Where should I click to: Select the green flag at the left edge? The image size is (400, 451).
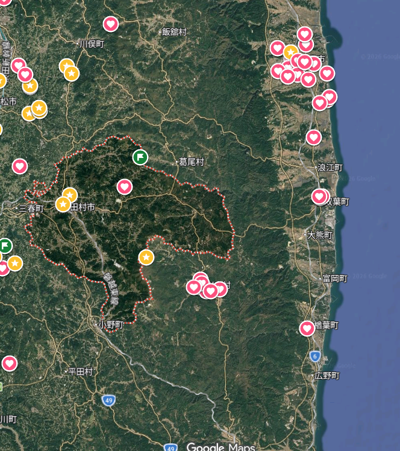tap(5, 245)
